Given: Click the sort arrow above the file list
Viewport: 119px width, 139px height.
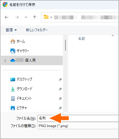Looking at the screenshot, I should click(113, 35).
